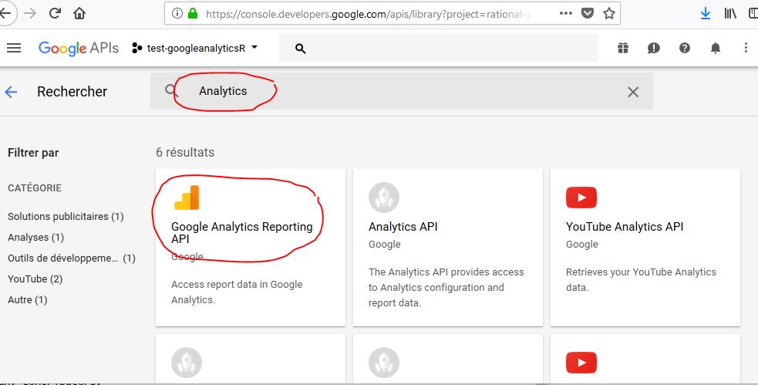Click the 'Retrieves your YouTube Analytics data.' description
The height and width of the screenshot is (385, 758).
tap(641, 279)
